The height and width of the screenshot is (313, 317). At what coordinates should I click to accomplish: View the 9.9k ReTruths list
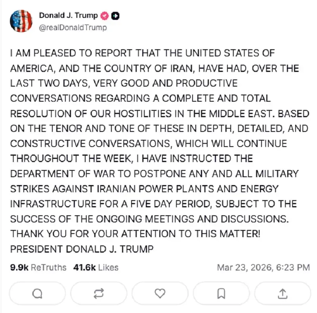pyautogui.click(x=38, y=267)
